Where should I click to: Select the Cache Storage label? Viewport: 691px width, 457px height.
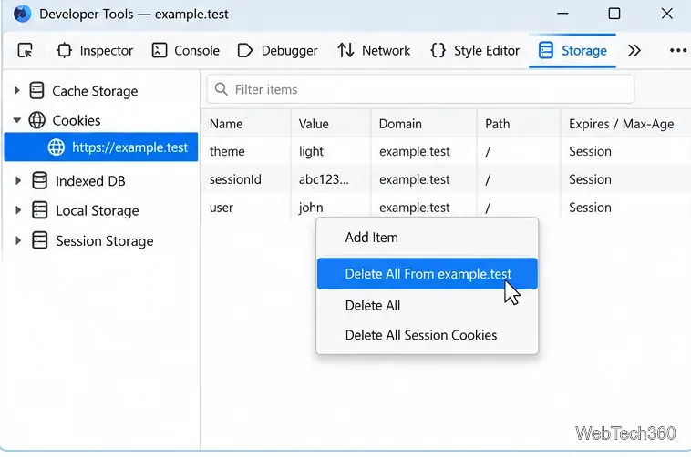(95, 91)
